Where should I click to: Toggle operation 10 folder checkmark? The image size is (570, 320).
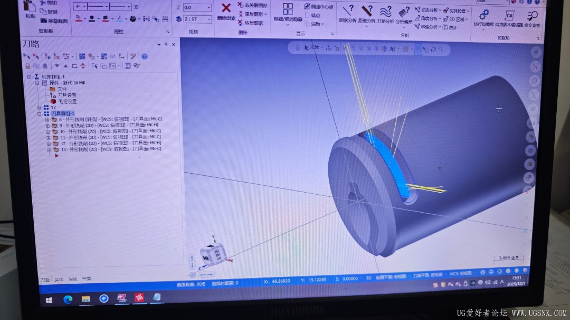[55, 132]
